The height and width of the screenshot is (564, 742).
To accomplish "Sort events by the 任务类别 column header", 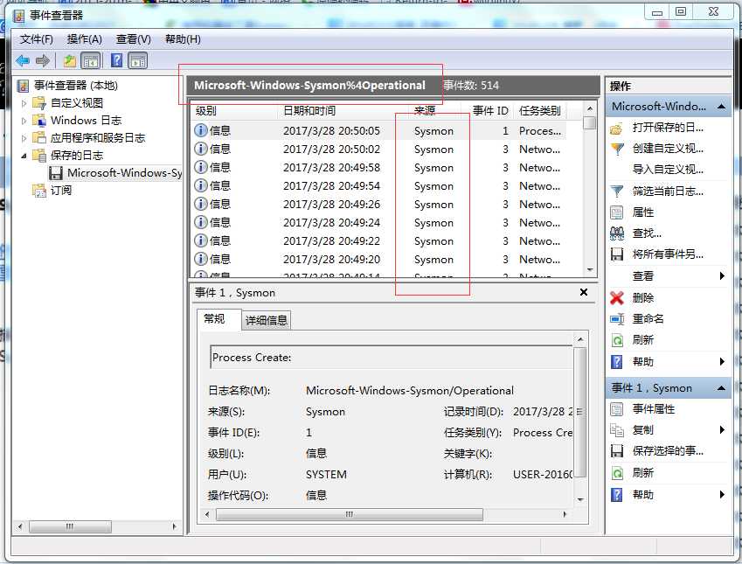I will tap(539, 111).
